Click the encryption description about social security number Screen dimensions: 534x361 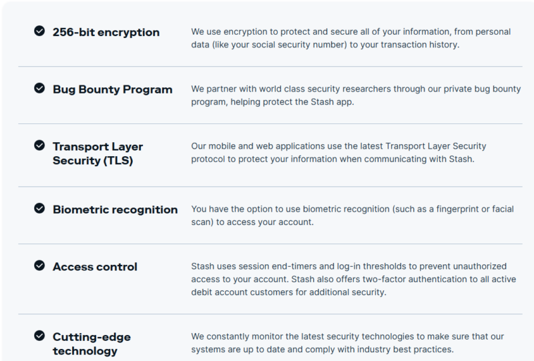coord(351,38)
